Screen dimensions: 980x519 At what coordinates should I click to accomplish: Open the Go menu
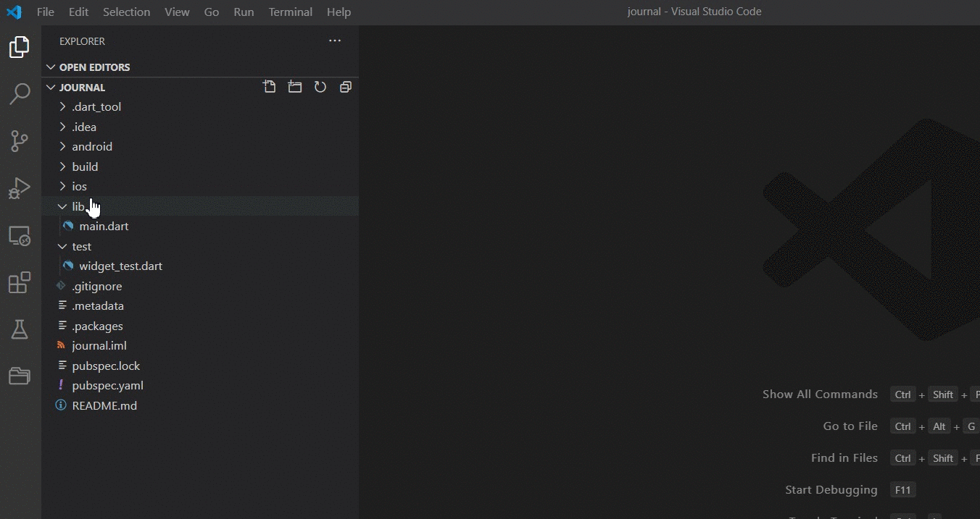tap(212, 12)
